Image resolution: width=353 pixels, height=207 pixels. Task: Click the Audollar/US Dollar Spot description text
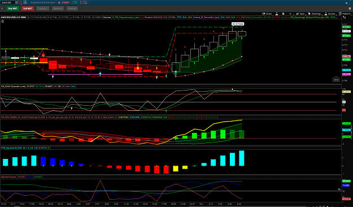pos(42,2)
